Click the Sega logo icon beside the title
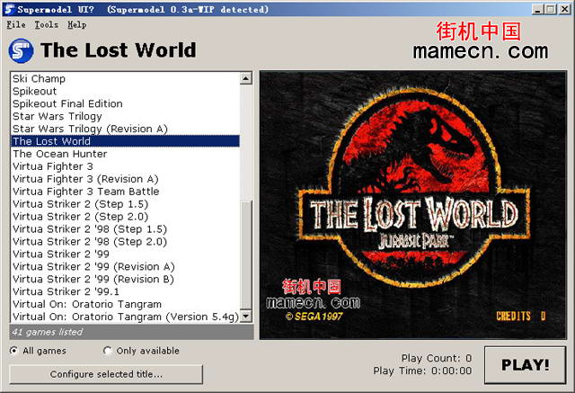The height and width of the screenshot is (393, 575). click(21, 49)
